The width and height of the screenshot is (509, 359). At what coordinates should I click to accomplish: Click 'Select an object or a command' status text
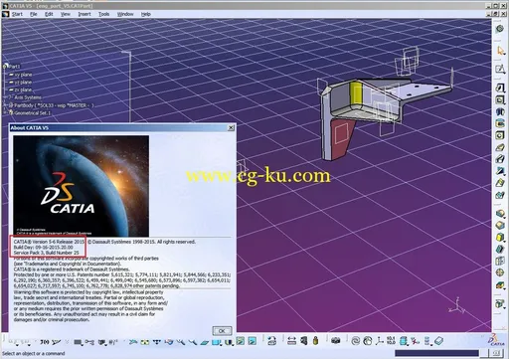pos(34,353)
